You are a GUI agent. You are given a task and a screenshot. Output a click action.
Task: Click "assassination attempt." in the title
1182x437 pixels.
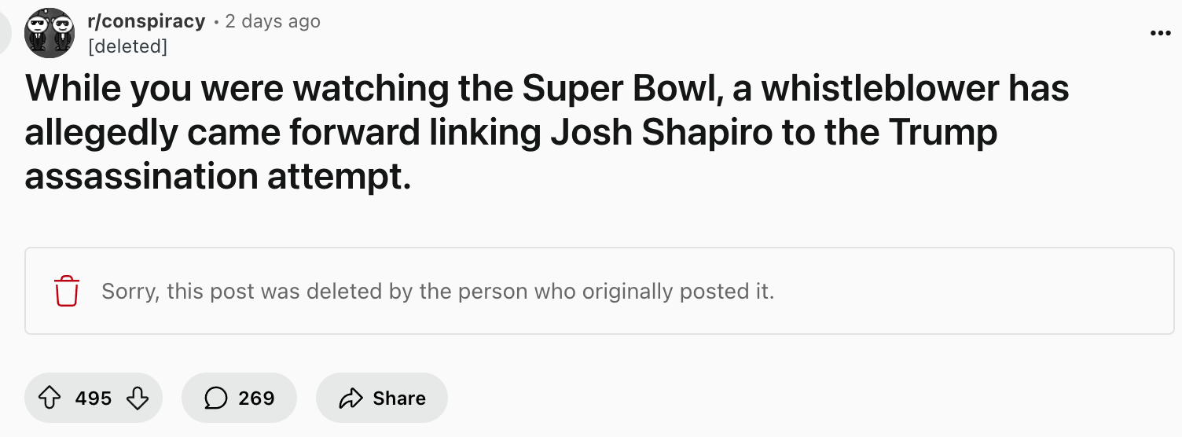(x=218, y=175)
